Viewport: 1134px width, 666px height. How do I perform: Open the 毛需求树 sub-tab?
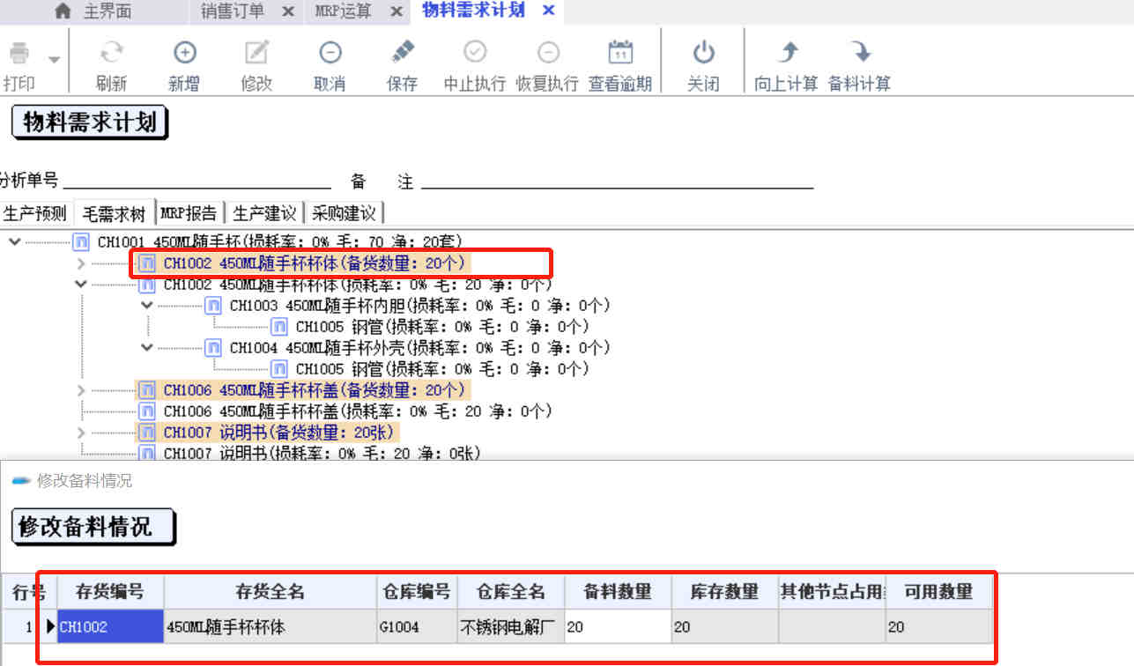(115, 213)
